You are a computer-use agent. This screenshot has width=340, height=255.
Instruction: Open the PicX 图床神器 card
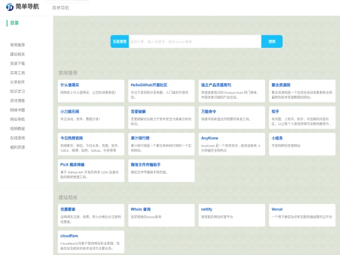click(91, 171)
